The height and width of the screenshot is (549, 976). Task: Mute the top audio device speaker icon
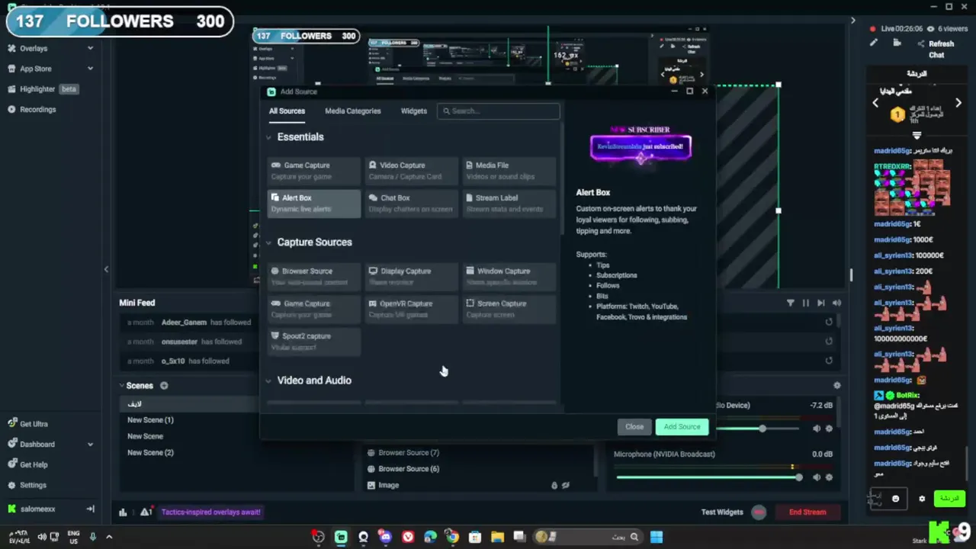pos(817,429)
